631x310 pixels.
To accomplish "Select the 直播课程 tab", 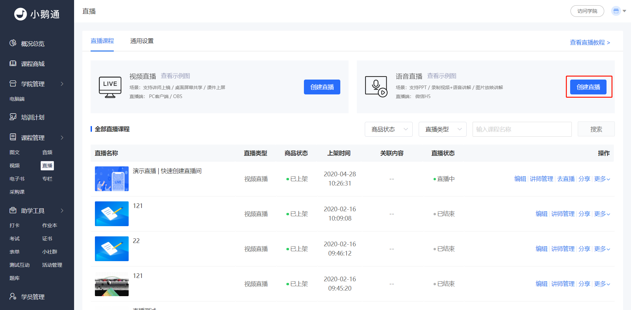I will pos(102,41).
